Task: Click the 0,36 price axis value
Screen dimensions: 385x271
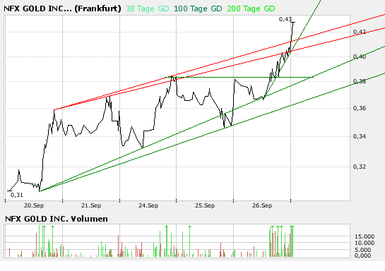Action: (x=360, y=108)
